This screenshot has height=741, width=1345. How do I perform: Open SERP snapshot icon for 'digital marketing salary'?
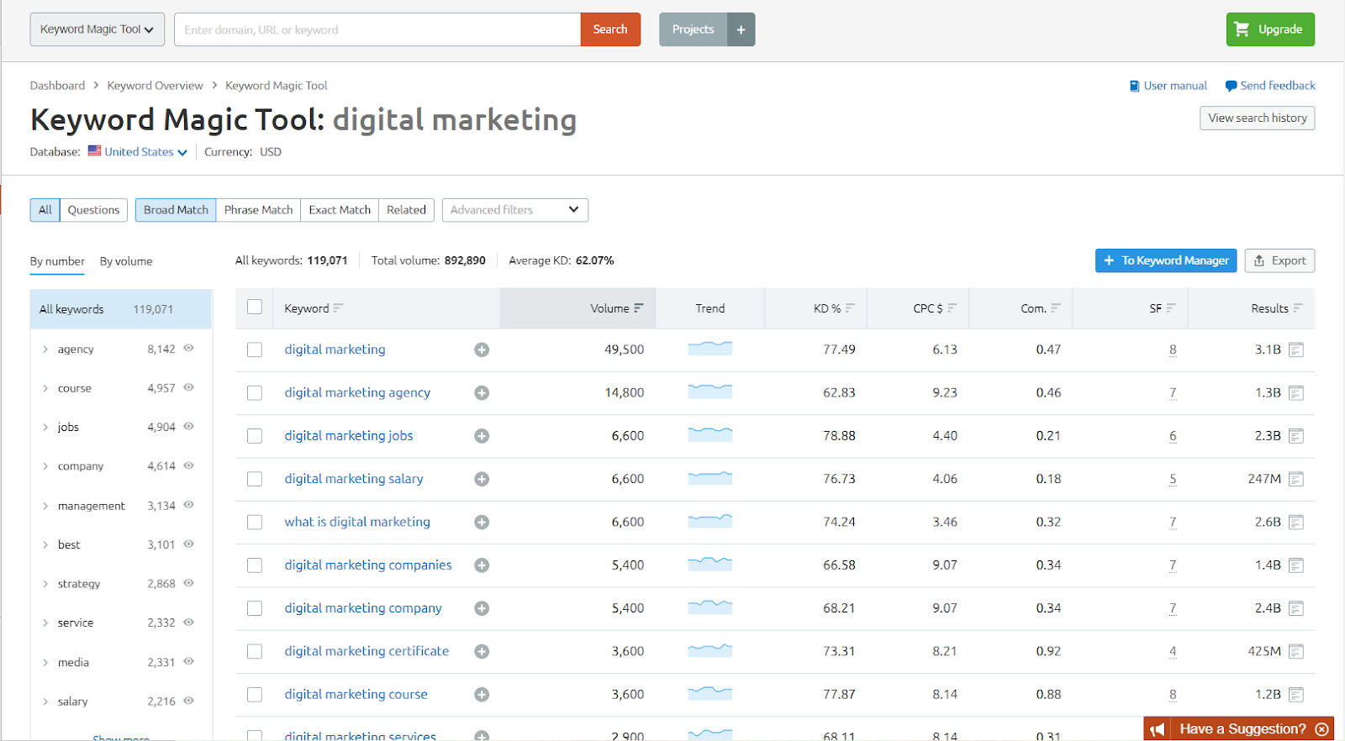pyautogui.click(x=1296, y=479)
